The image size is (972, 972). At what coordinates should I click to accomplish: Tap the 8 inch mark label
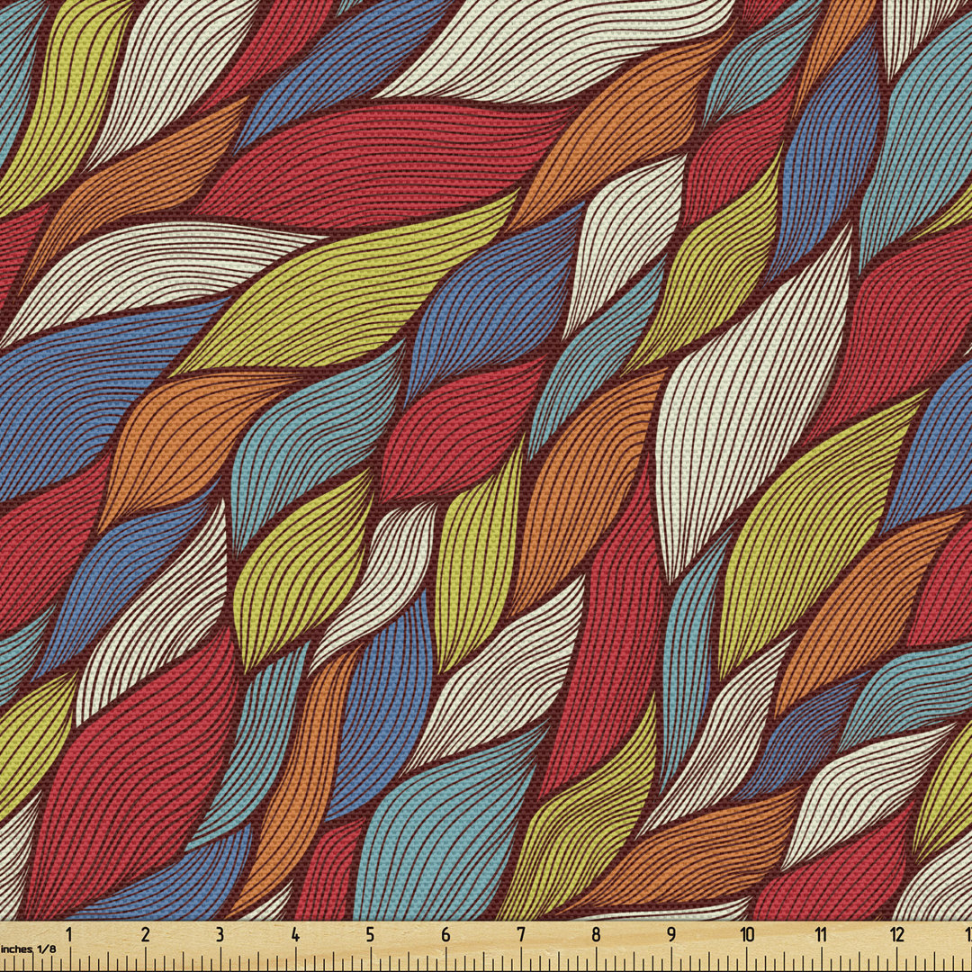pyautogui.click(x=596, y=935)
